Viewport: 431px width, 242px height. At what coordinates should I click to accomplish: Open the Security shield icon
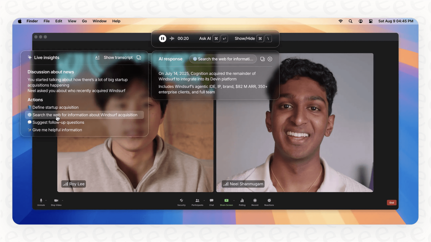point(181,201)
